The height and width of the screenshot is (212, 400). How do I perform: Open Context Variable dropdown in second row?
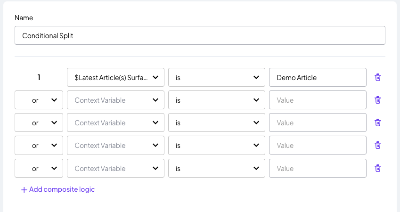(115, 100)
